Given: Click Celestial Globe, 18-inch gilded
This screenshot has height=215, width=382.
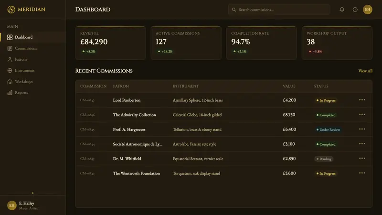Looking at the screenshot, I should 197,115.
